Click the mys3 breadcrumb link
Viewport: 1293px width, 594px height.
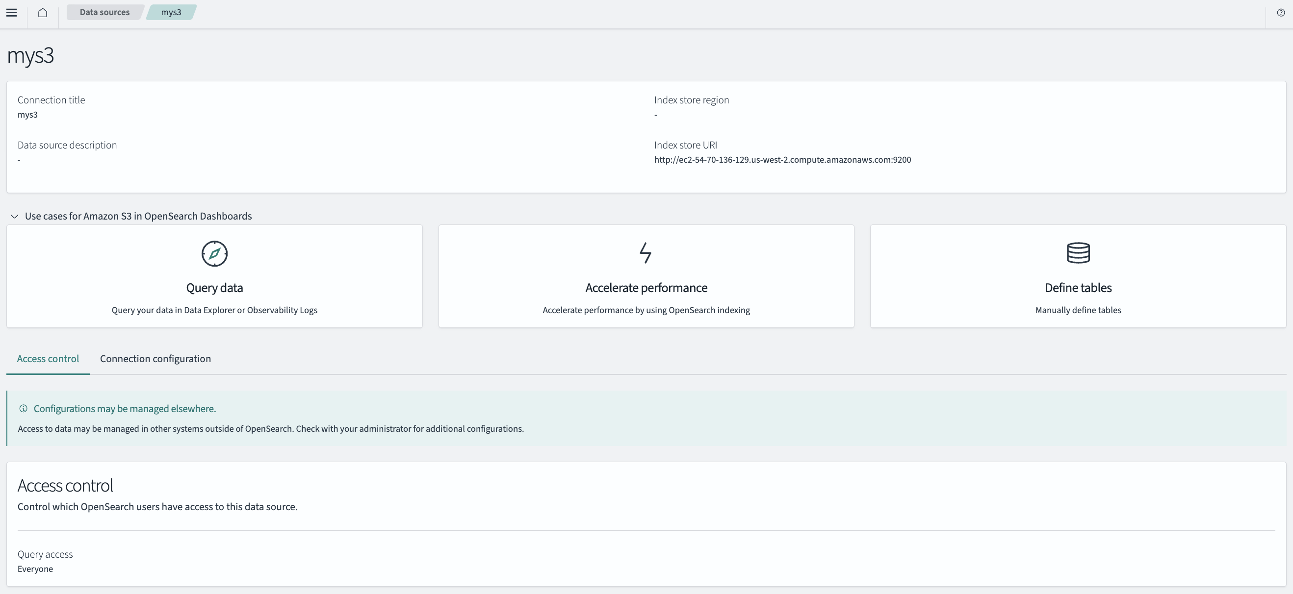[171, 12]
